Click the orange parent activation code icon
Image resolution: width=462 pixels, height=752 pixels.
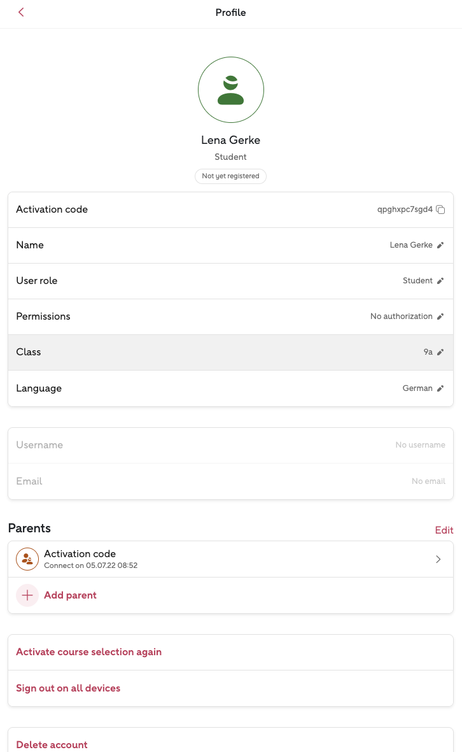click(27, 559)
